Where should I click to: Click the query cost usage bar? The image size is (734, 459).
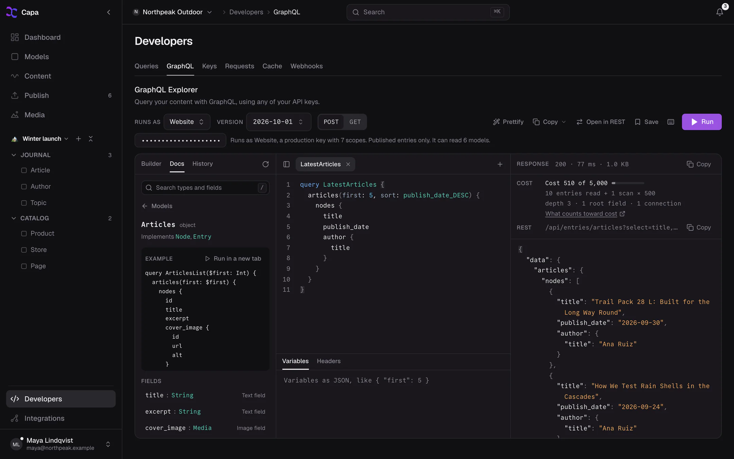628,183
